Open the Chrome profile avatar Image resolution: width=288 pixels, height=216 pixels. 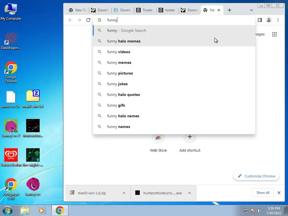click(x=269, y=20)
